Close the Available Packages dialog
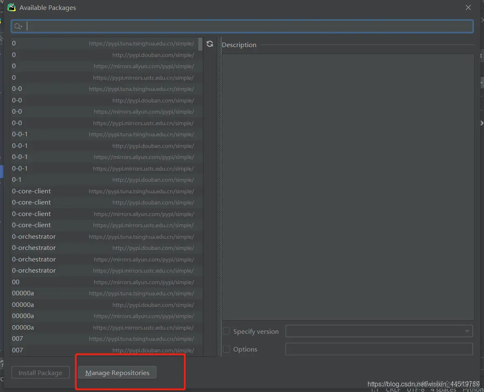This screenshot has height=392, width=484. point(468,7)
